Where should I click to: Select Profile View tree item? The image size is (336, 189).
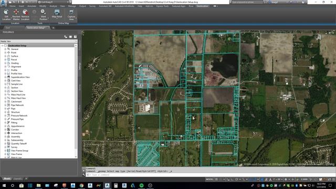(16, 73)
